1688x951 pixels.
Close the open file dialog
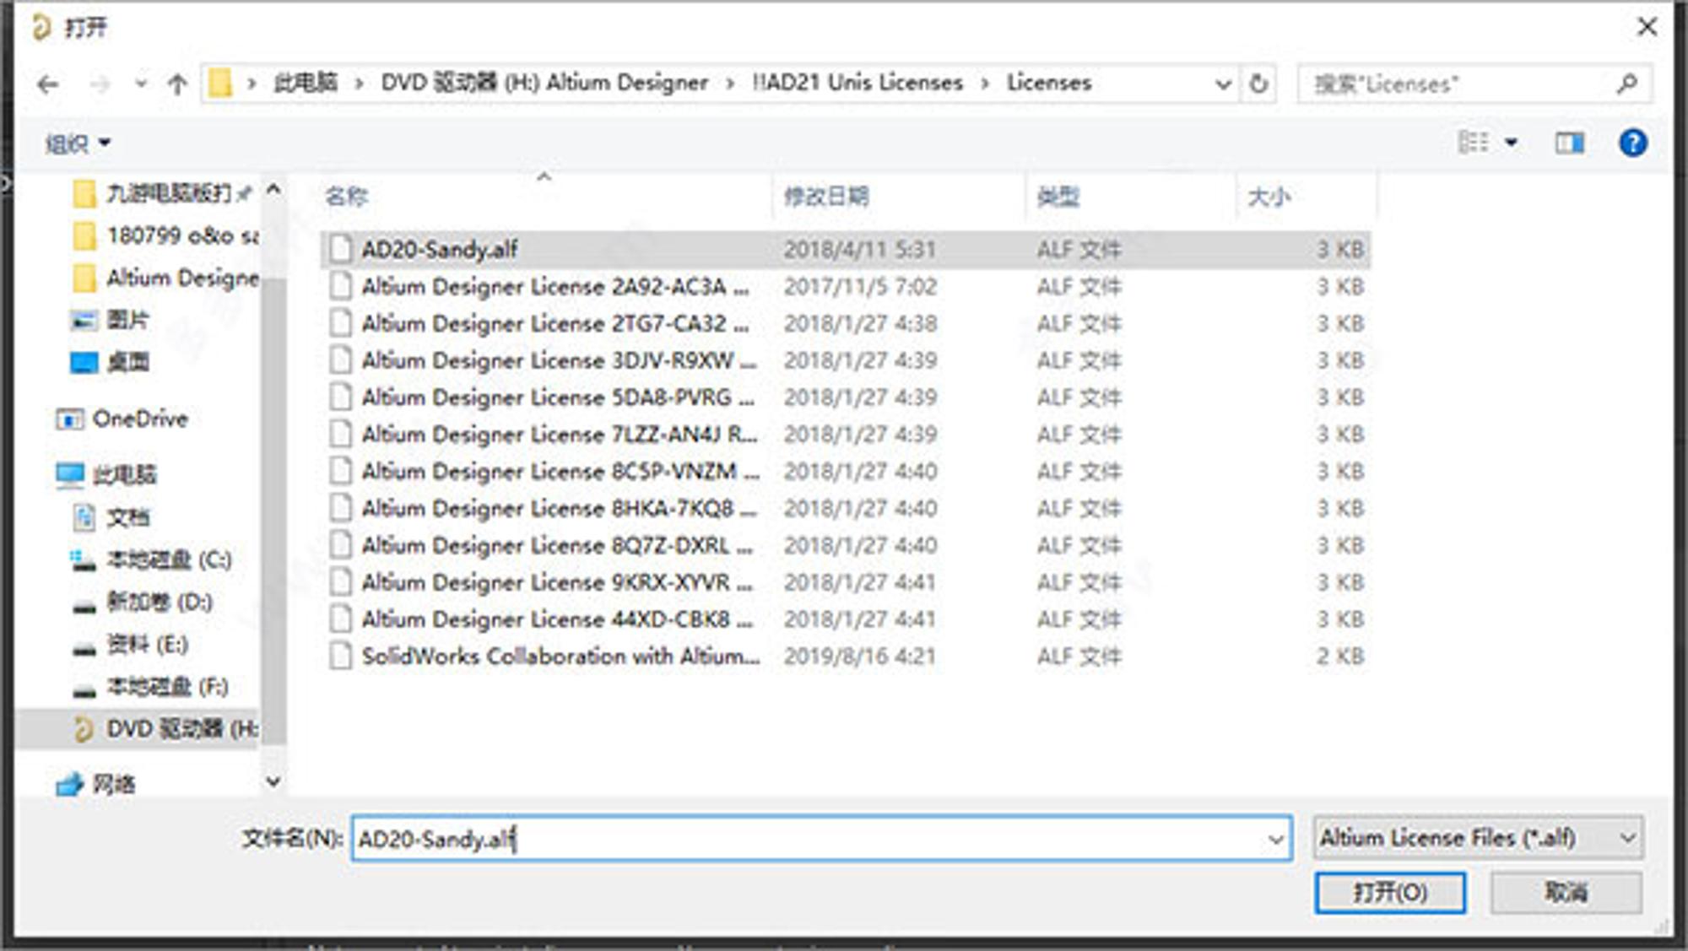click(x=1646, y=27)
